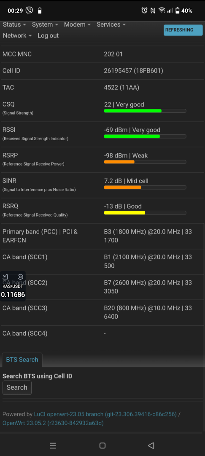205x456 pixels.
Task: Click the Search BTS button
Action: (17, 387)
